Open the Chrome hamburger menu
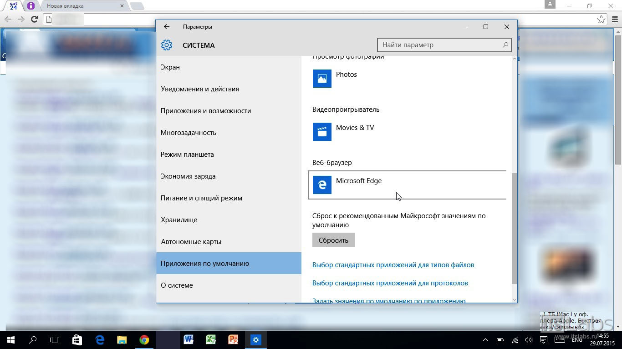 tap(615, 19)
